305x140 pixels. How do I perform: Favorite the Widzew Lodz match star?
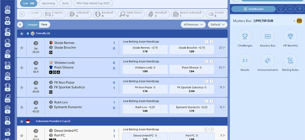22,68
